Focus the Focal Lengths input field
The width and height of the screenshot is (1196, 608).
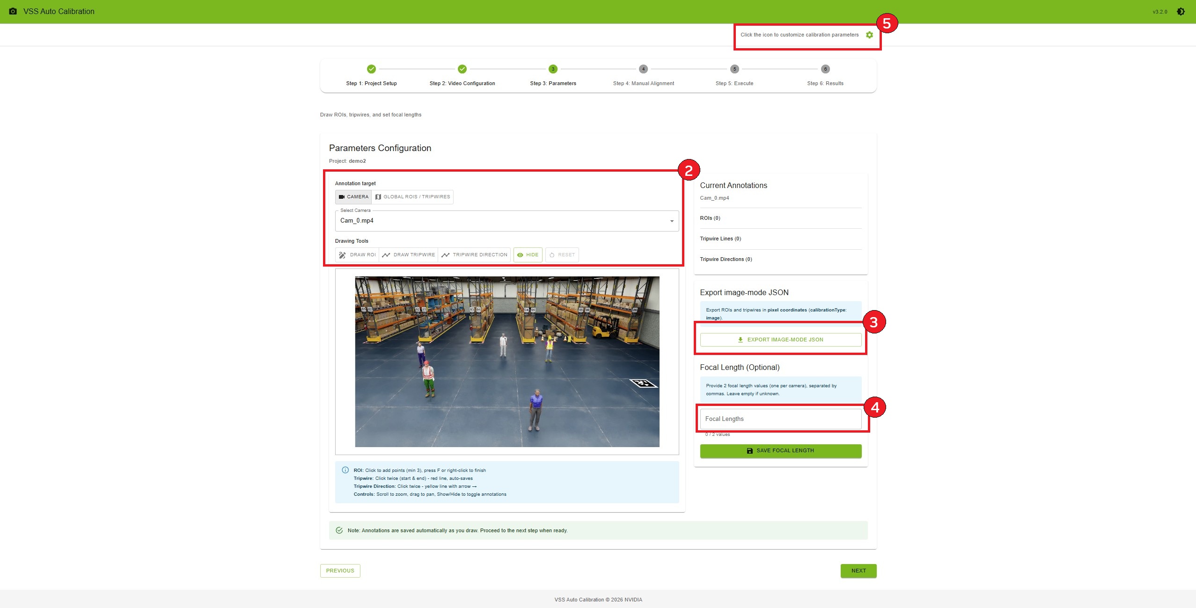[780, 419]
